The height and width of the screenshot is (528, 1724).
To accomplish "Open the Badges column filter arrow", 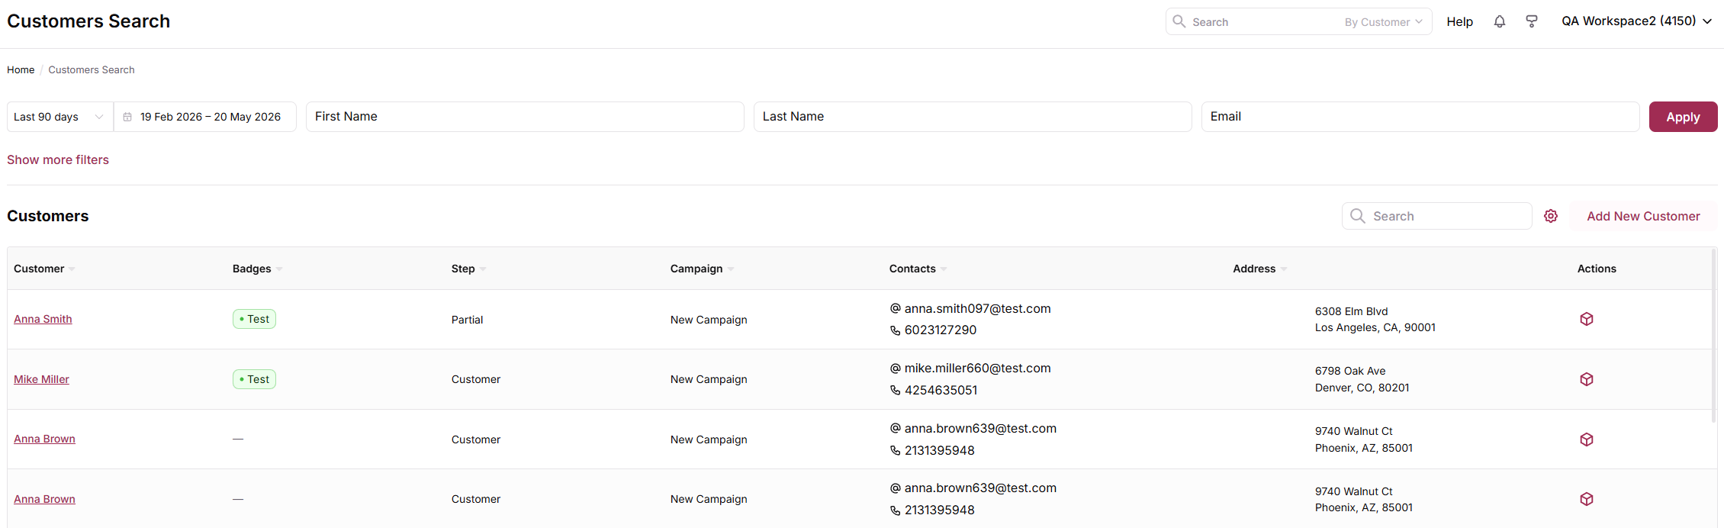I will click(x=279, y=269).
